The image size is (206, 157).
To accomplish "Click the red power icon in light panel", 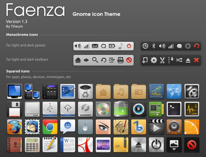I will (129, 46).
